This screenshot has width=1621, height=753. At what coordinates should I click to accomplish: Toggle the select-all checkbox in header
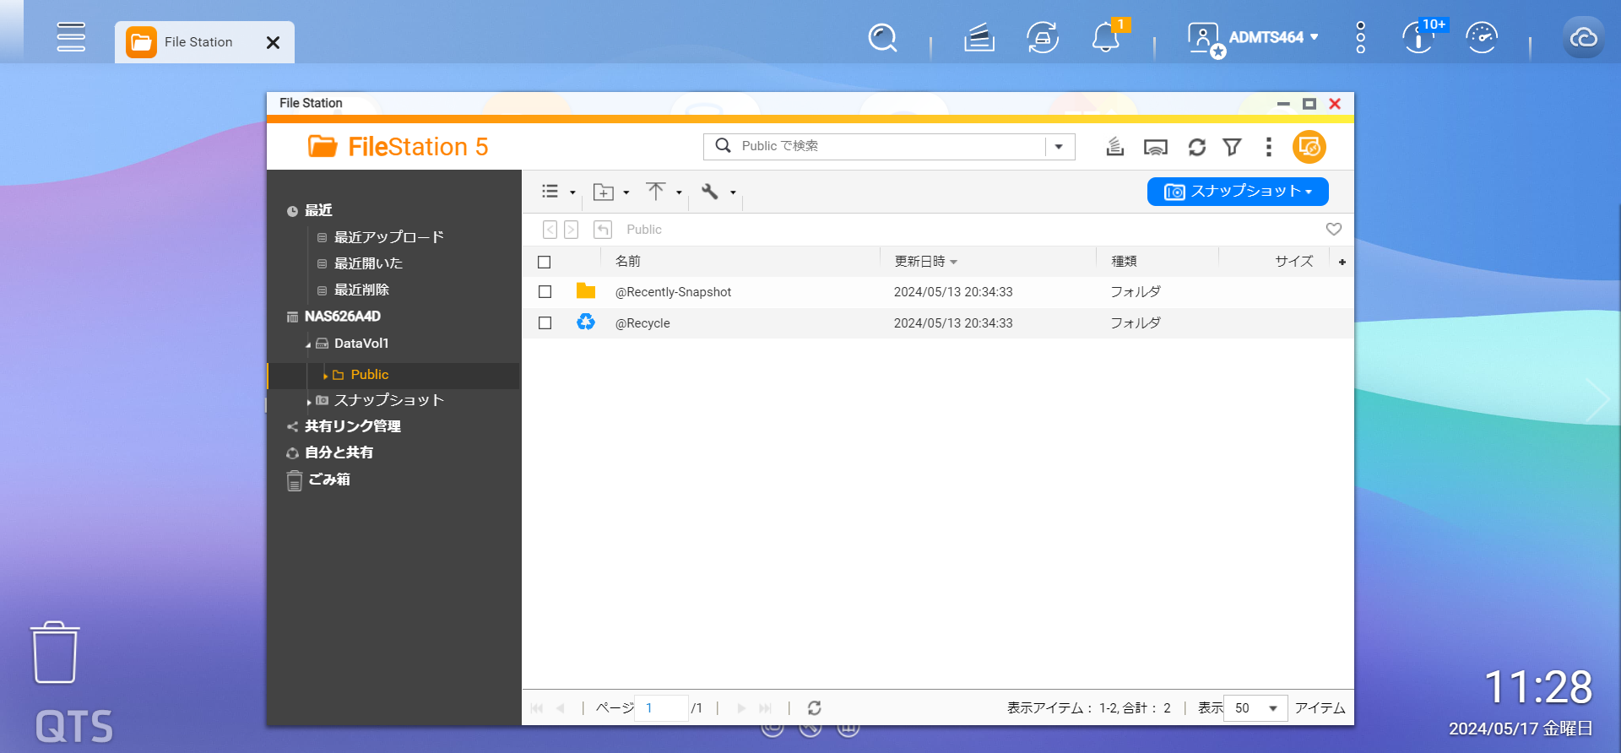pyautogui.click(x=545, y=262)
